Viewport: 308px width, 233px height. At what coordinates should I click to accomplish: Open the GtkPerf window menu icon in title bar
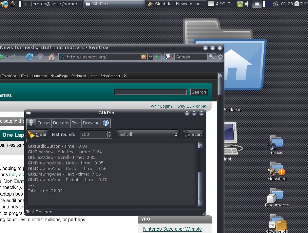click(29, 113)
